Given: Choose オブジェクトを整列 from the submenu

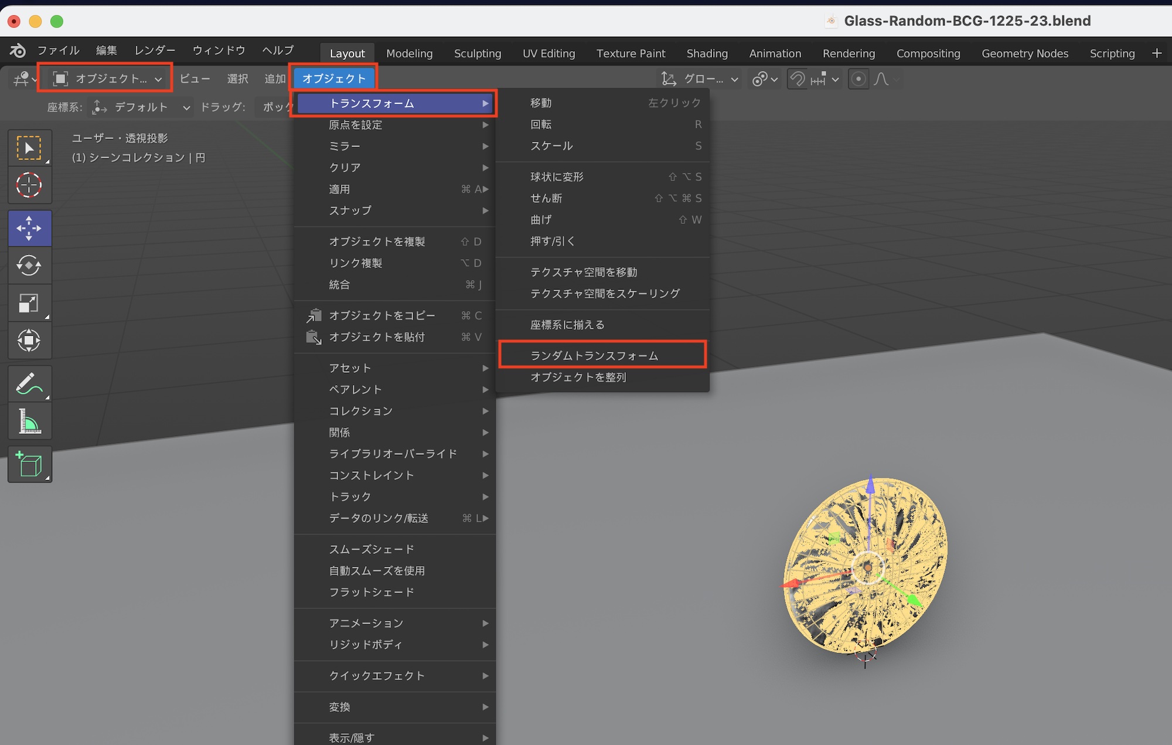Looking at the screenshot, I should tap(578, 377).
